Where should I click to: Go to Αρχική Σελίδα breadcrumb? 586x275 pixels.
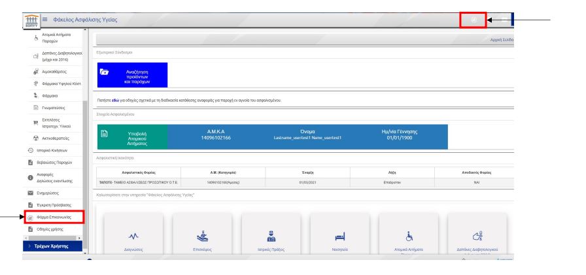[502, 40]
